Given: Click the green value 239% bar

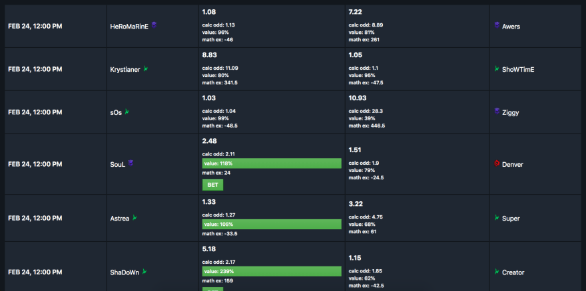Looking at the screenshot, I should [x=272, y=271].
